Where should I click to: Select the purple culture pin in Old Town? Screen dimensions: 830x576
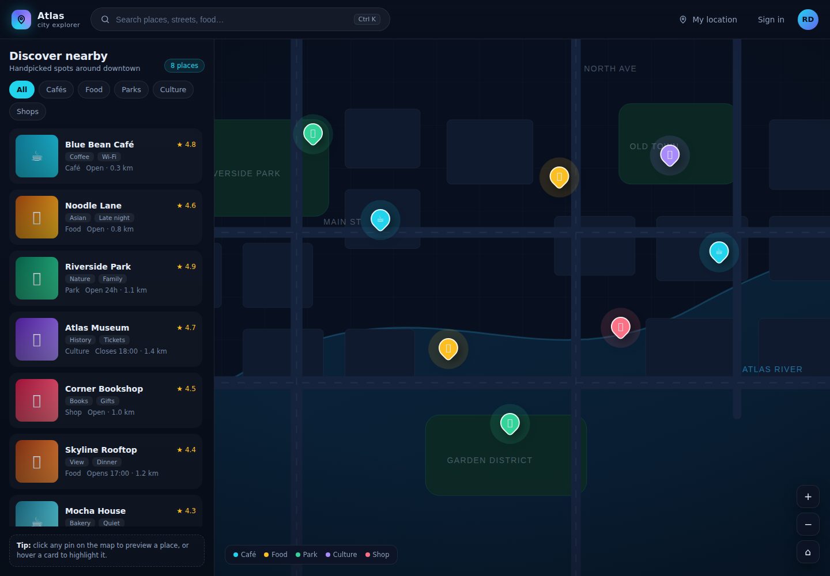tap(670, 155)
